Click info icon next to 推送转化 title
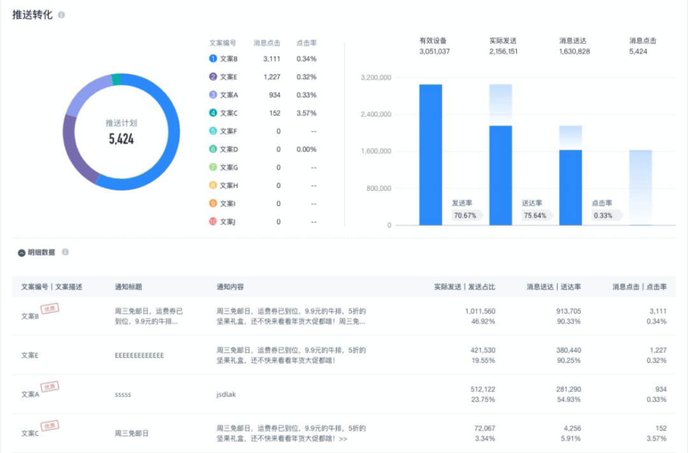 [61, 15]
